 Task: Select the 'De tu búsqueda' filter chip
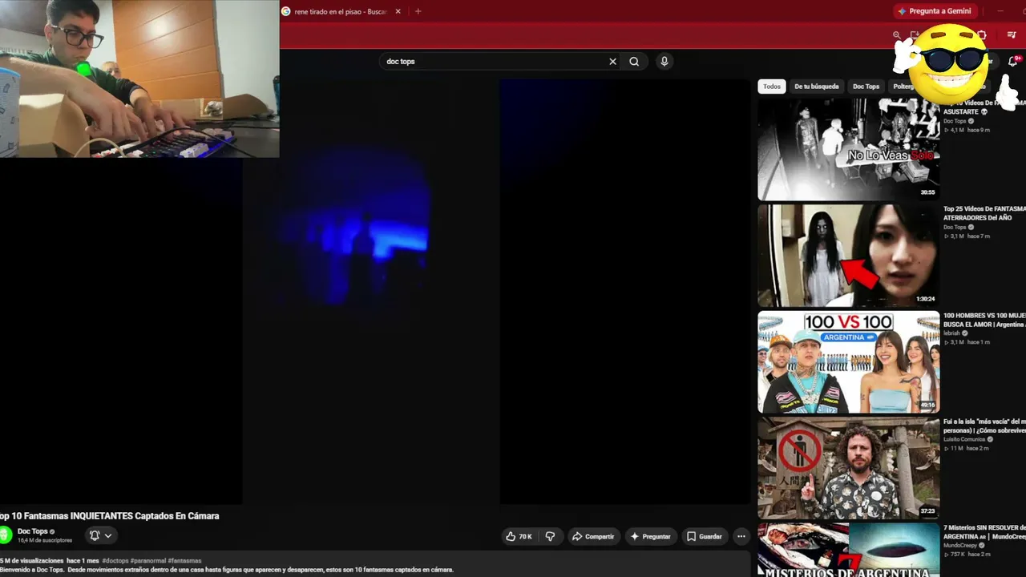click(x=816, y=87)
